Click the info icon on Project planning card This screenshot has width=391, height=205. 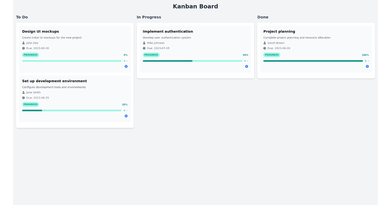tap(367, 66)
